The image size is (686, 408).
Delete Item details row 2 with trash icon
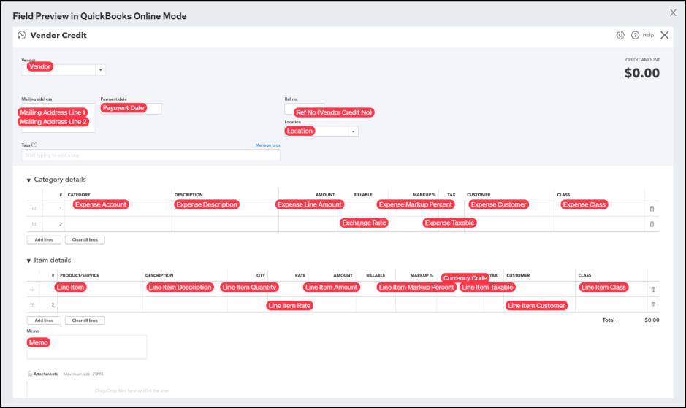(x=653, y=304)
